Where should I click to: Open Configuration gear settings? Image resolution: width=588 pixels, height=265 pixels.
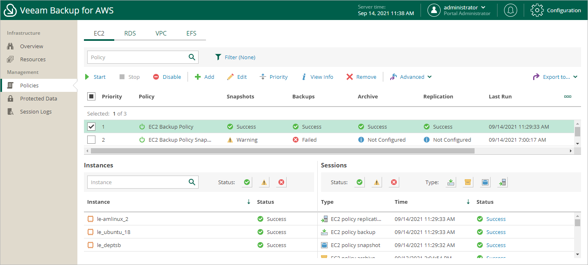click(x=556, y=10)
